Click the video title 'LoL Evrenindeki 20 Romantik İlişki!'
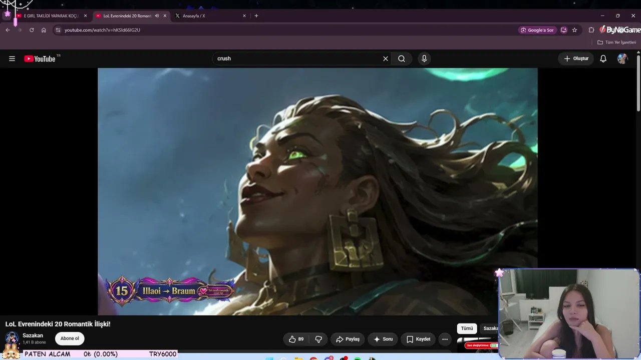Viewport: 641px width, 360px height. click(58, 324)
